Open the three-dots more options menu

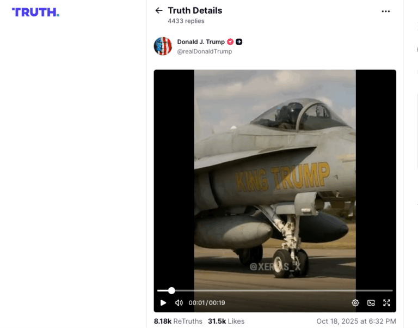pyautogui.click(x=385, y=11)
